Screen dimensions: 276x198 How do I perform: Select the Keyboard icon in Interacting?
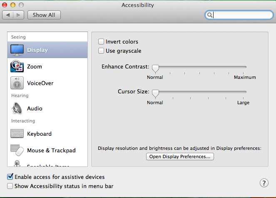(17, 134)
